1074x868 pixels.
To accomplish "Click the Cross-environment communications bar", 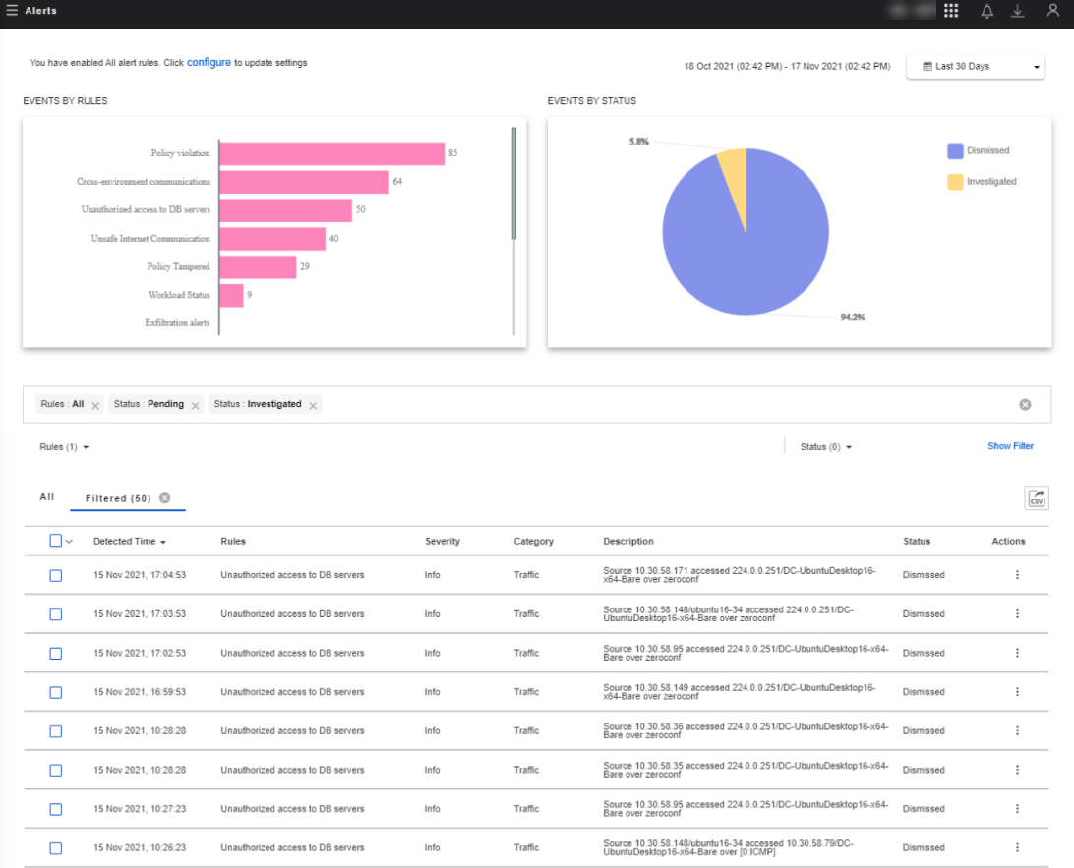I will pyautogui.click(x=304, y=182).
